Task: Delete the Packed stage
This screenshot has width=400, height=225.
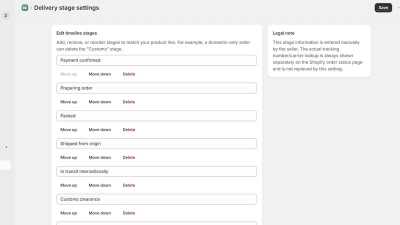Action: pyautogui.click(x=129, y=129)
